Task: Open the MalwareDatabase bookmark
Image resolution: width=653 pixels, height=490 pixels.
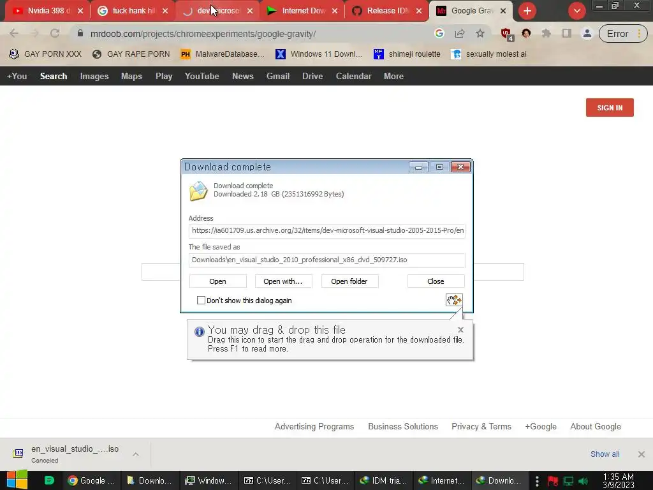Action: (223, 54)
